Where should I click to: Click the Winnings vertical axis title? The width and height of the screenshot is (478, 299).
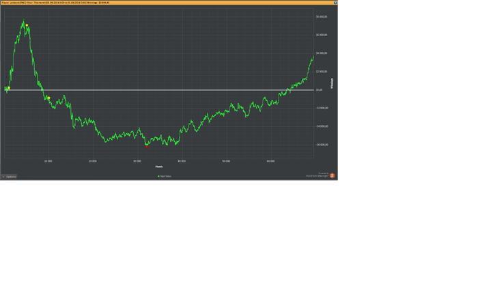pos(332,83)
